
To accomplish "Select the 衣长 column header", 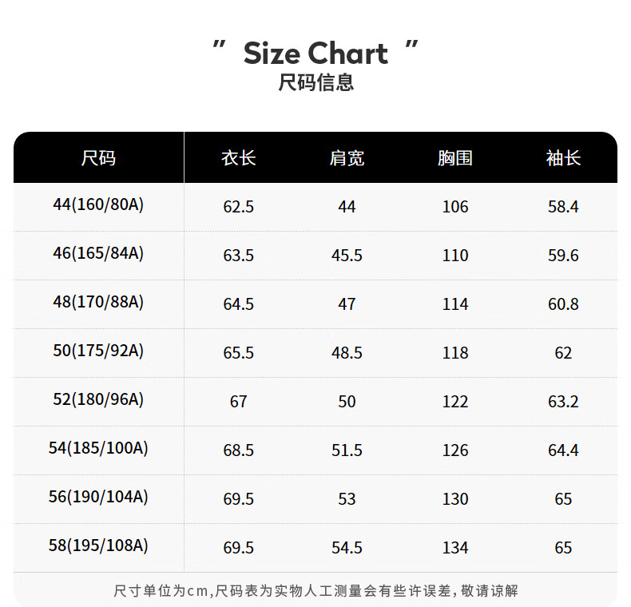I will point(238,158).
